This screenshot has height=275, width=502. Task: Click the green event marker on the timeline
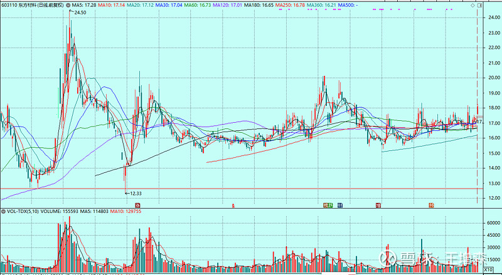(x=331, y=205)
